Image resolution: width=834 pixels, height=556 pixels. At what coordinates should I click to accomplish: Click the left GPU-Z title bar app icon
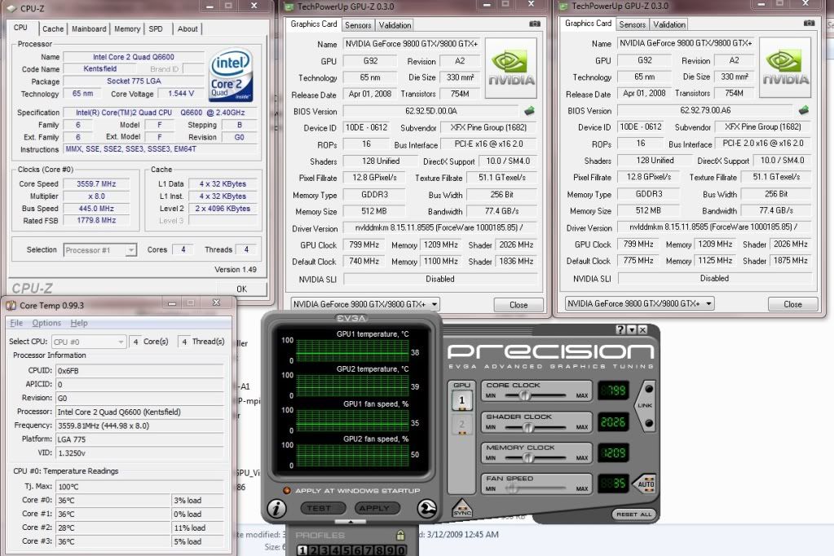(x=289, y=7)
